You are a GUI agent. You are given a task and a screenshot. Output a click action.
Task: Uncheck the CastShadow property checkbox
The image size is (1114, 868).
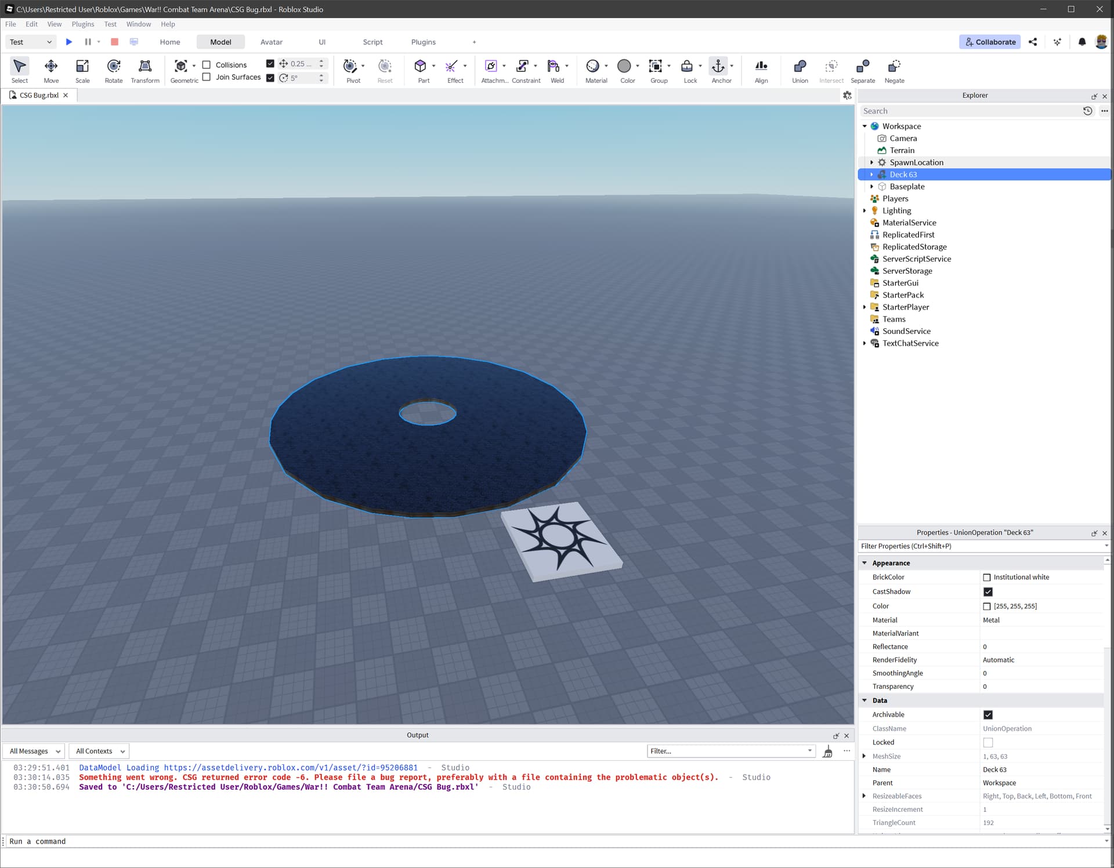(988, 592)
